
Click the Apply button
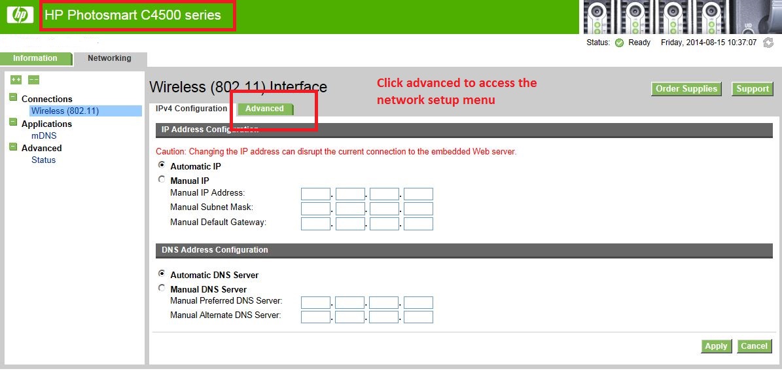[716, 346]
